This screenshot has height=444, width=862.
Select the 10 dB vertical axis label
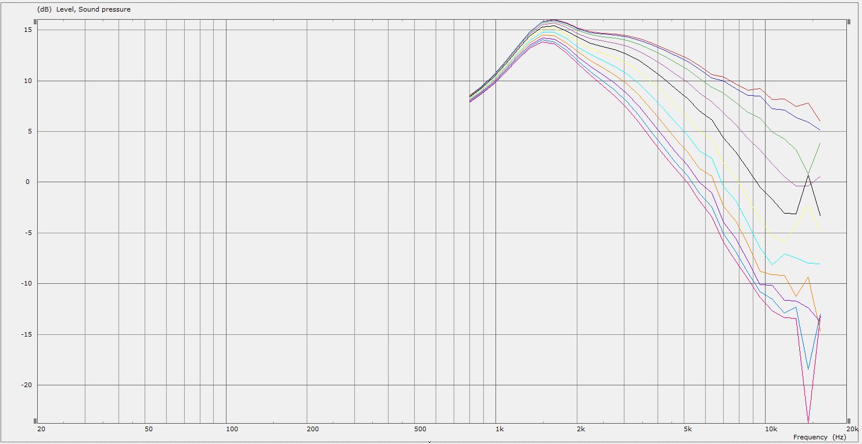pos(27,81)
